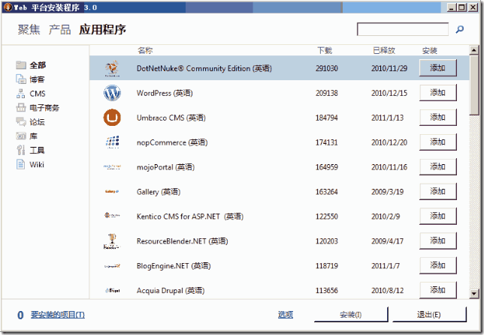Click the nopCommerce logo icon
Image resolution: width=484 pixels, height=335 pixels.
[112, 142]
